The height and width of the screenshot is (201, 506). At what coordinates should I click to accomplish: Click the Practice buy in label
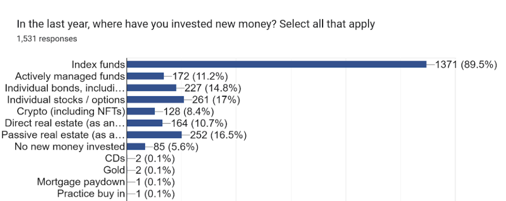click(x=91, y=194)
